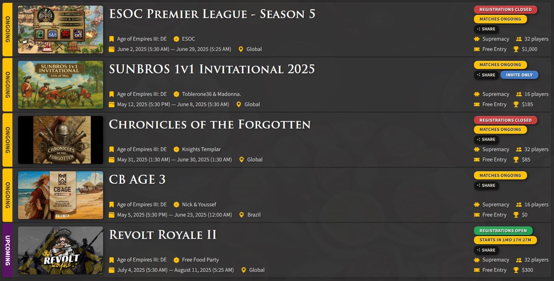
Task: Click puzzle piece Supremacy icon in CB AGE 3 row
Action: (477, 205)
